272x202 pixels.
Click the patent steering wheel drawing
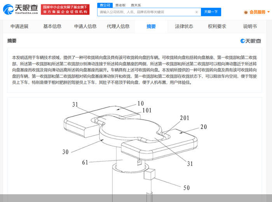[134, 150]
